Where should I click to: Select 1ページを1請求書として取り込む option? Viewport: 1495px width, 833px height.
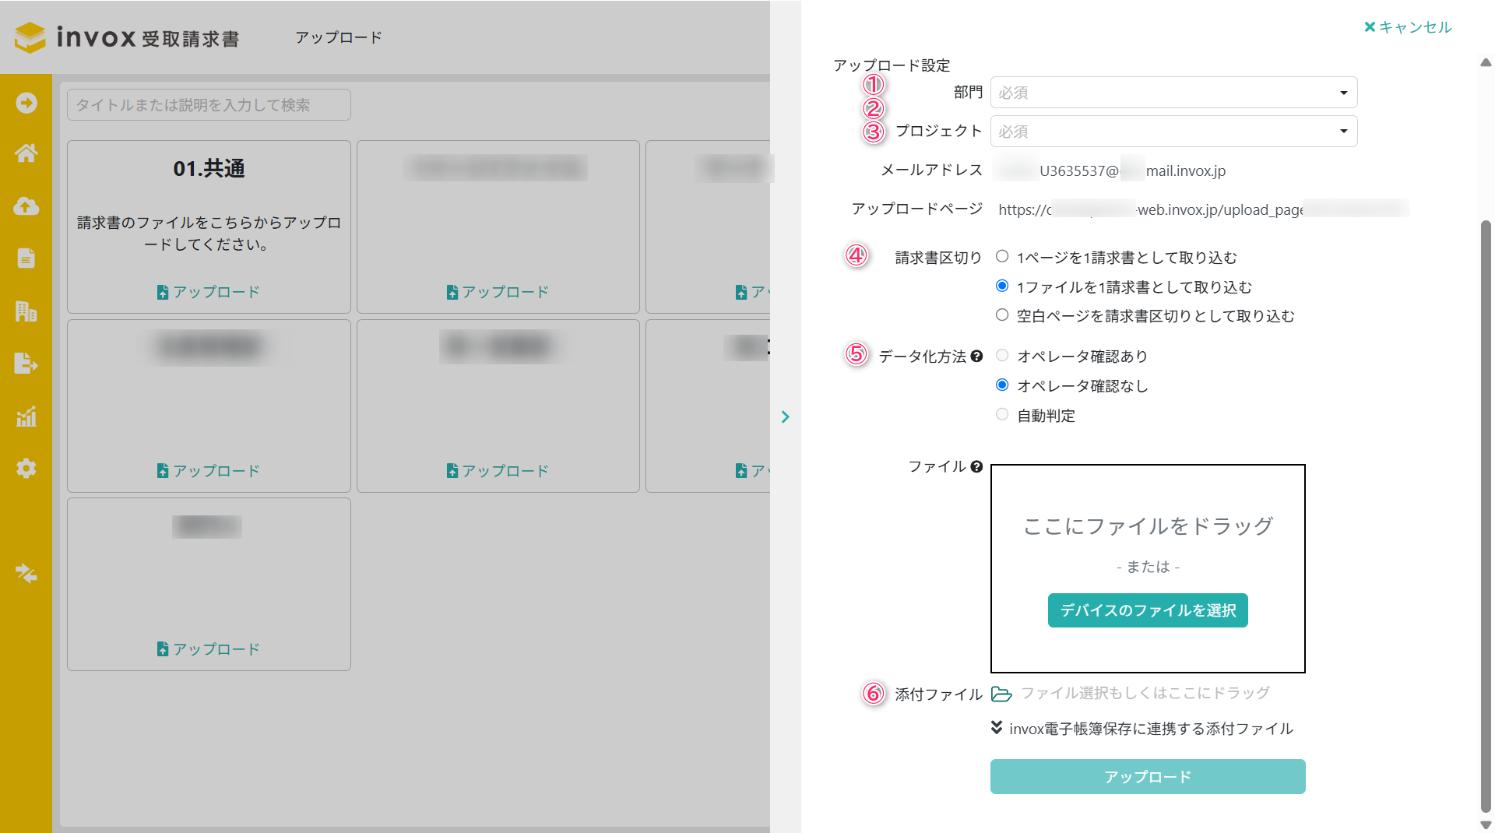point(1002,257)
